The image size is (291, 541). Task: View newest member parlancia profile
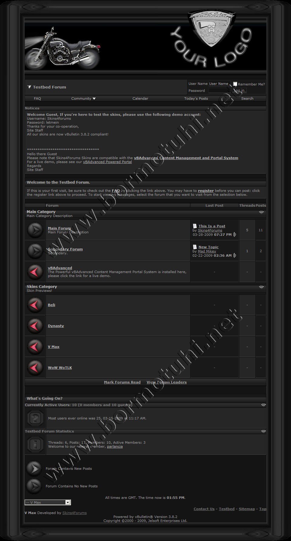[x=115, y=446]
